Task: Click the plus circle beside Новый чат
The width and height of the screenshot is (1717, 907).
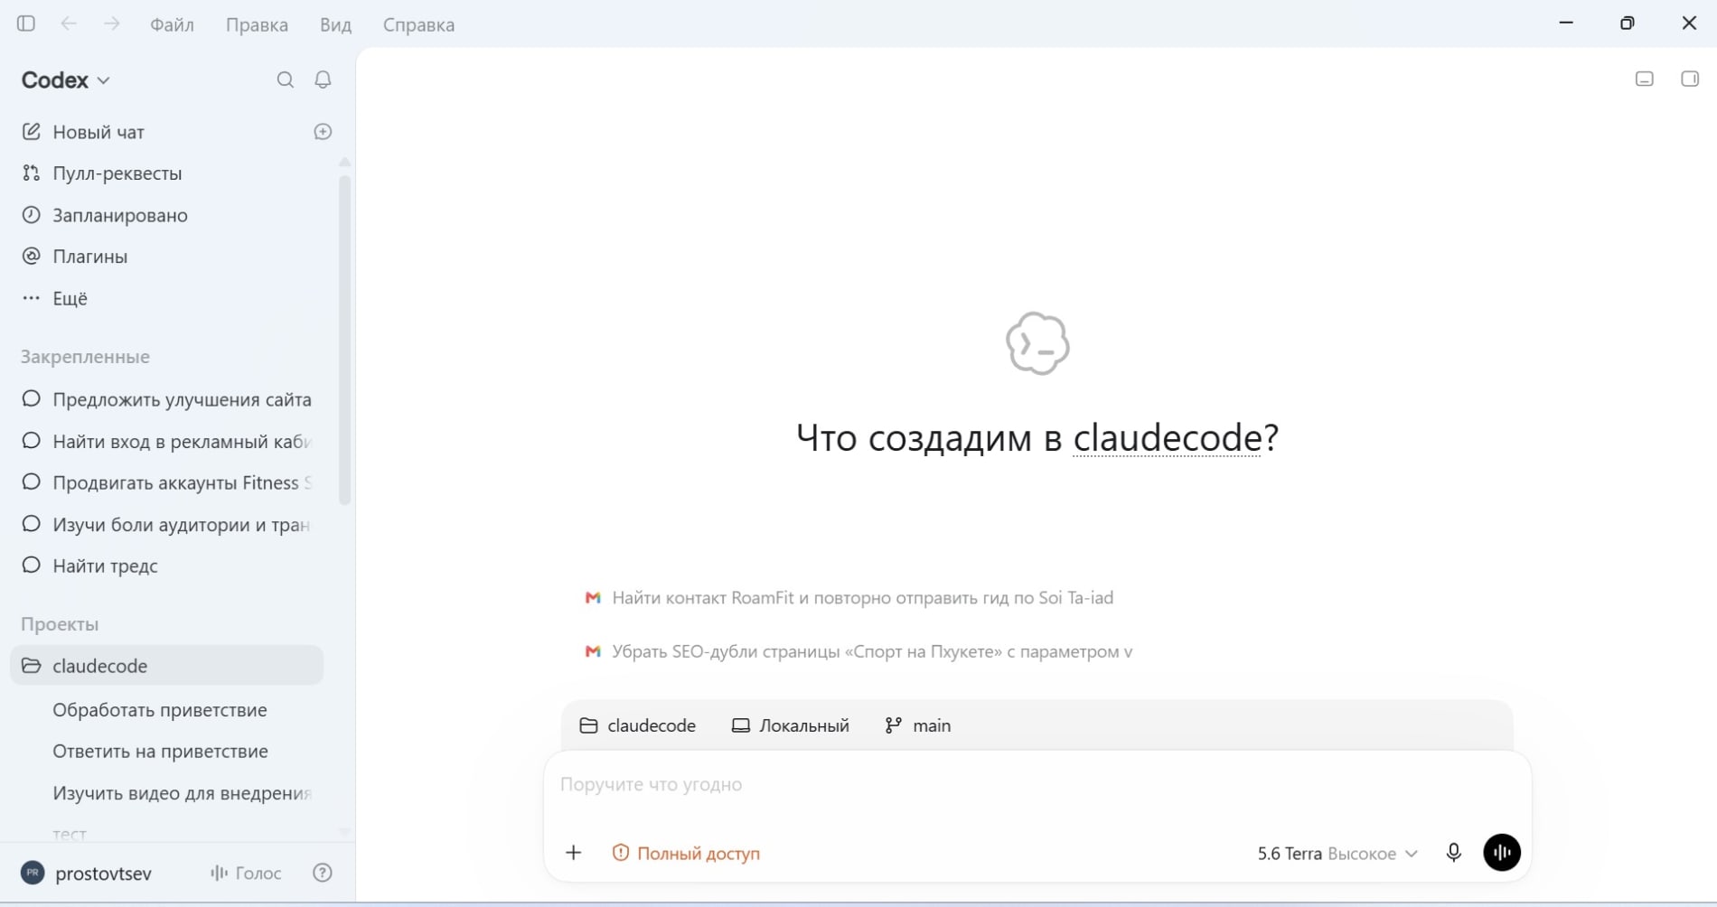Action: click(x=323, y=132)
